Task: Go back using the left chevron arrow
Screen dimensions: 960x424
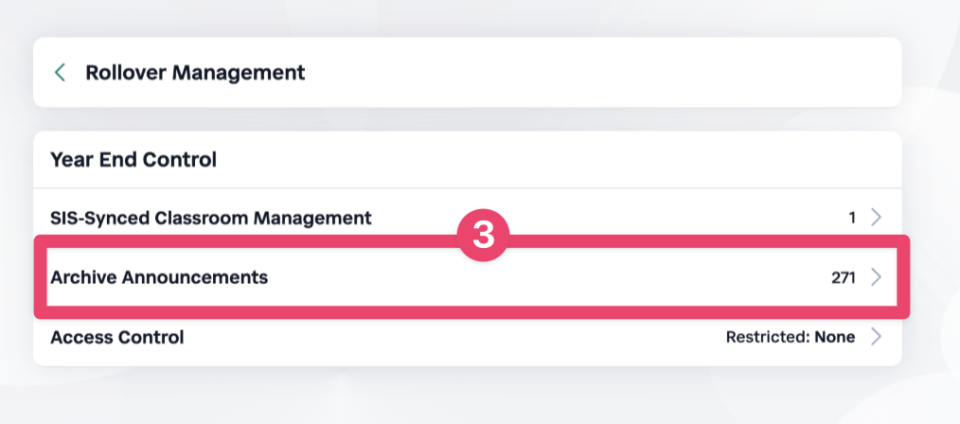Action: (60, 72)
